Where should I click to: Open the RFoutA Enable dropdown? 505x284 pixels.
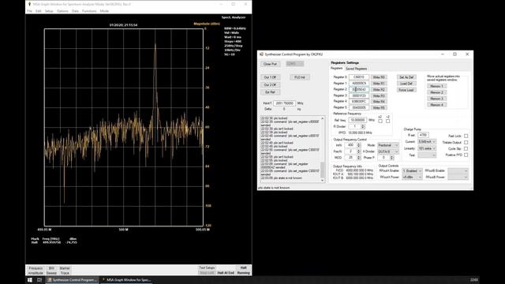point(412,170)
